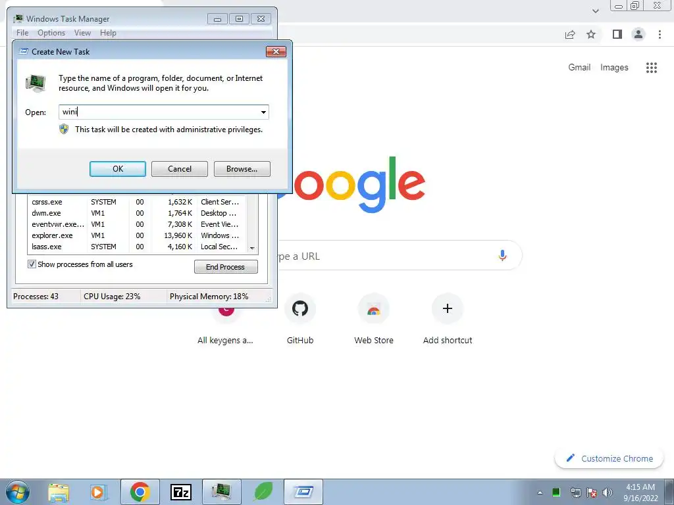This screenshot has width=674, height=505.
Task: Expand the Open combo box dropdown arrow
Action: point(263,112)
